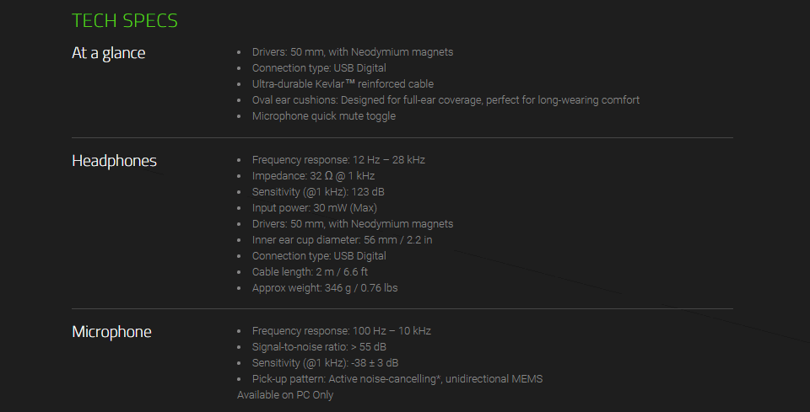The image size is (810, 412).
Task: Select the microphone Sensitivity -38 ± 3 dB line
Action: (325, 363)
